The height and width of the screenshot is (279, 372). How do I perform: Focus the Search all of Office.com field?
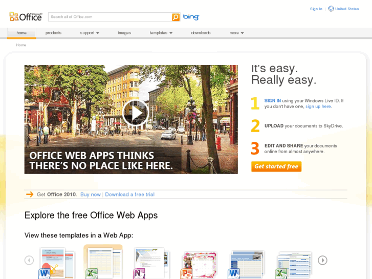(x=110, y=17)
